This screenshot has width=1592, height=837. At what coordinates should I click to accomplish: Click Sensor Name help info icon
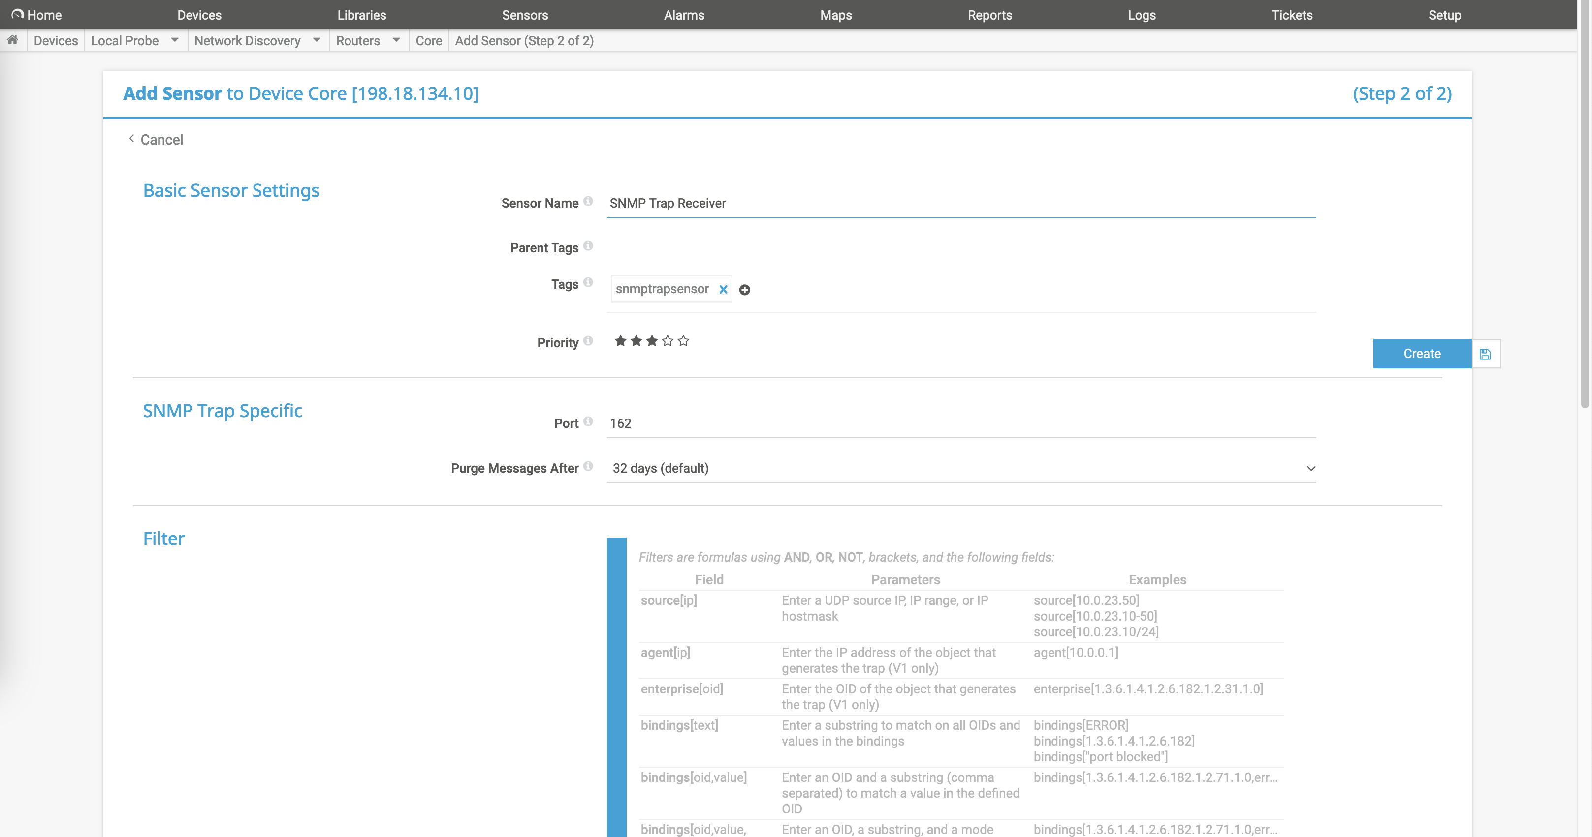tap(588, 201)
